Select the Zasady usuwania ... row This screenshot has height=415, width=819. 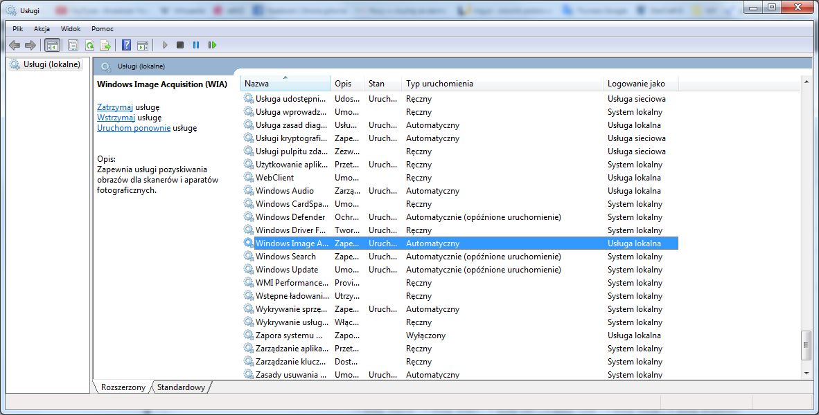[460, 374]
